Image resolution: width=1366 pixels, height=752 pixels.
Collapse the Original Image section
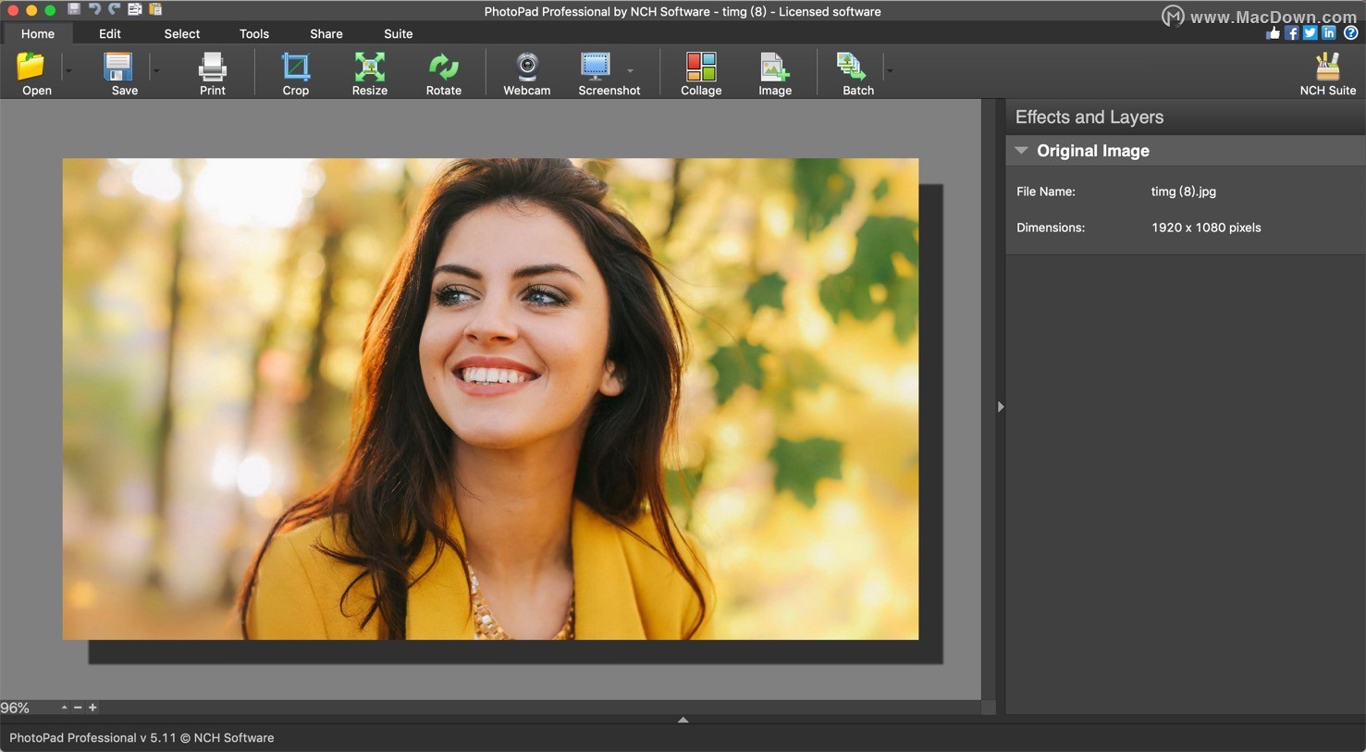1021,151
